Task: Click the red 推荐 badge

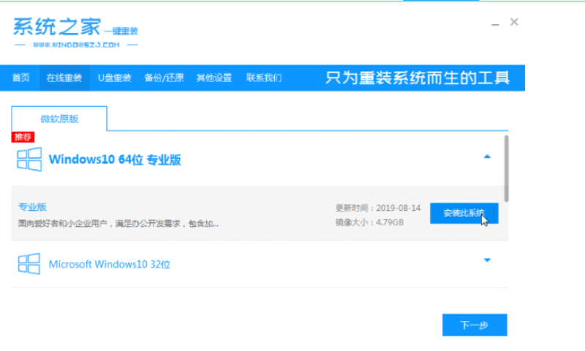Action: pos(23,137)
